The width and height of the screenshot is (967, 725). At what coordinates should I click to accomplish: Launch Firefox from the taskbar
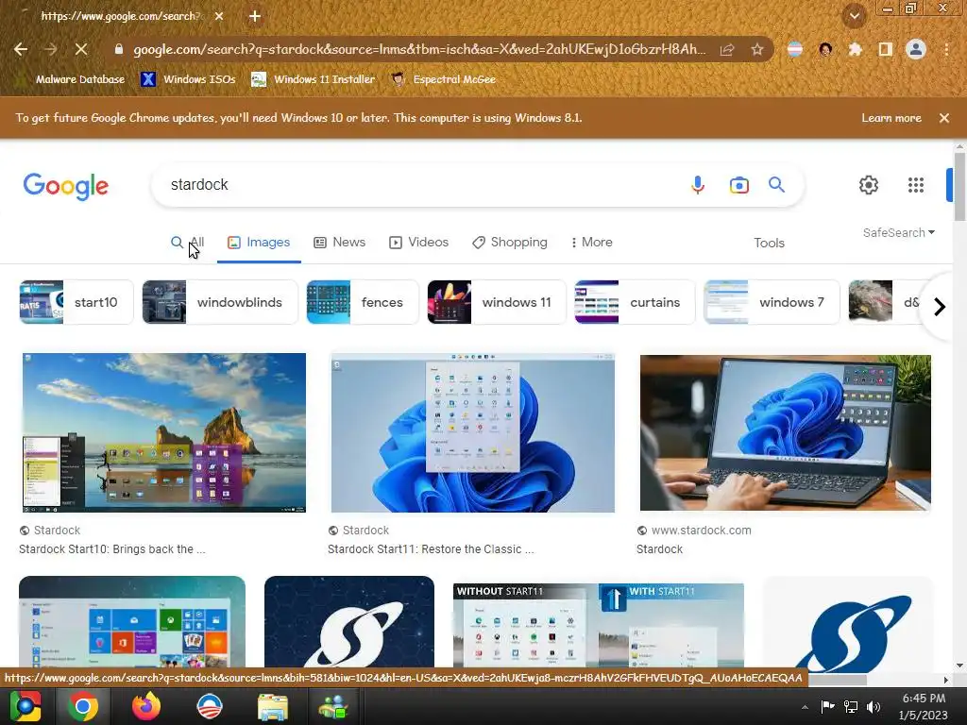[x=146, y=706]
